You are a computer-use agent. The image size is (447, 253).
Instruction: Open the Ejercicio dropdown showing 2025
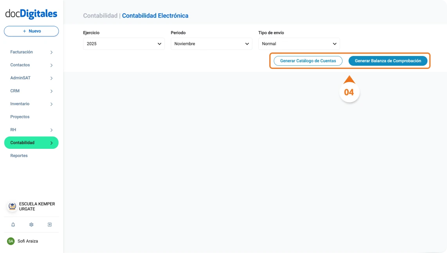coord(123,44)
